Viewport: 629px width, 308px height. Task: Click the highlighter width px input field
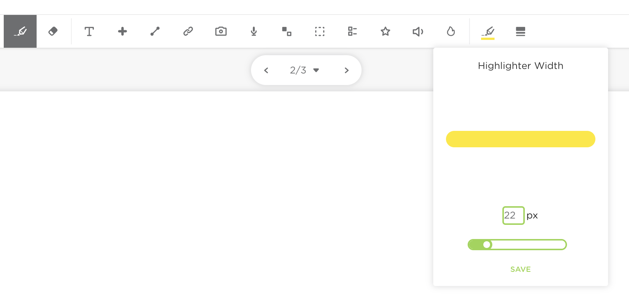[514, 216]
